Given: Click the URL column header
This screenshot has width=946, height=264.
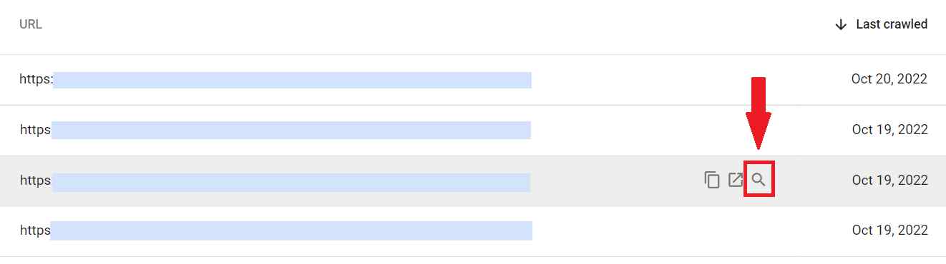Looking at the screenshot, I should pyautogui.click(x=31, y=24).
